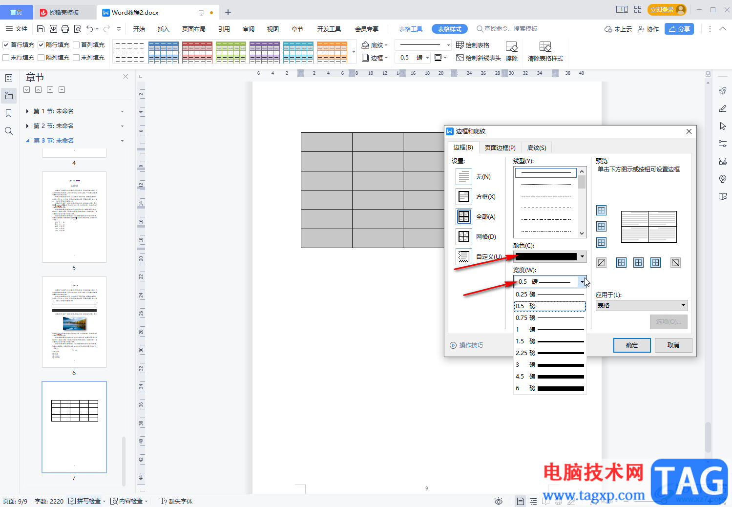Switch to the 底纹(S) tab
The image size is (732, 507).
(x=537, y=148)
